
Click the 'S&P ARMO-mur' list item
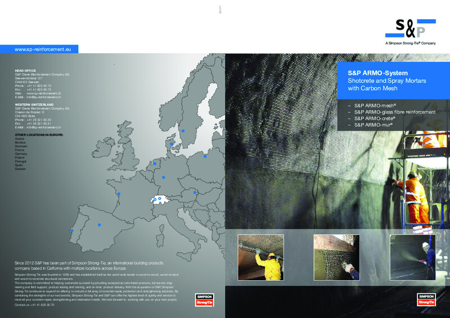[373, 125]
